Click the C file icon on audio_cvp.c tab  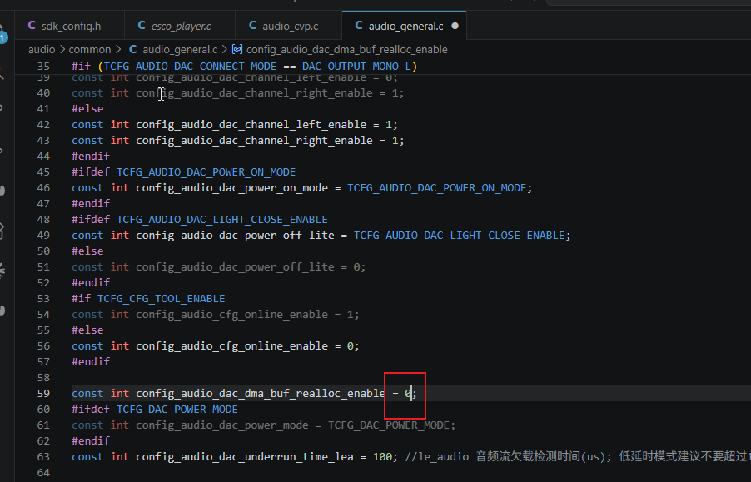252,25
